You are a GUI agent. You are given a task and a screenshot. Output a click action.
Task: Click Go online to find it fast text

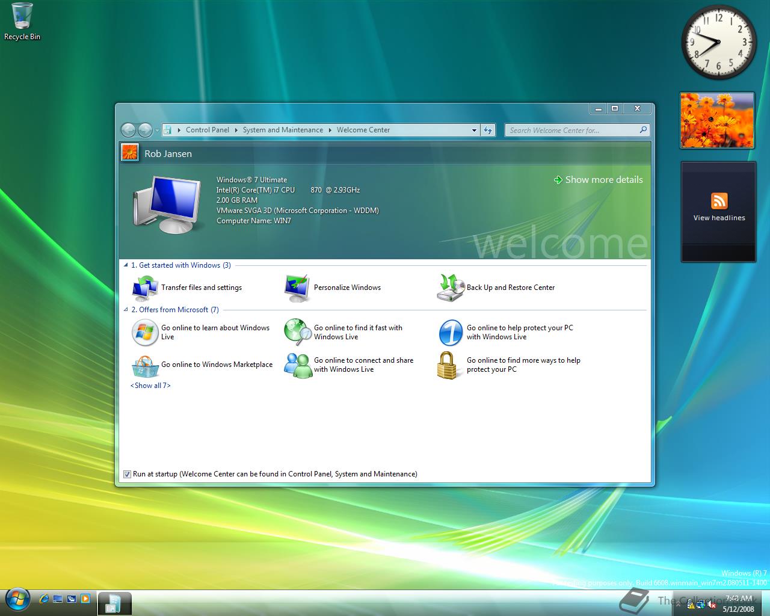point(358,332)
